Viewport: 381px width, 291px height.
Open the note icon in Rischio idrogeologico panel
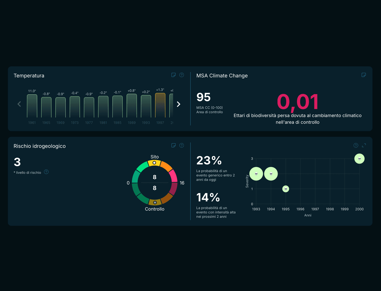tap(174, 145)
